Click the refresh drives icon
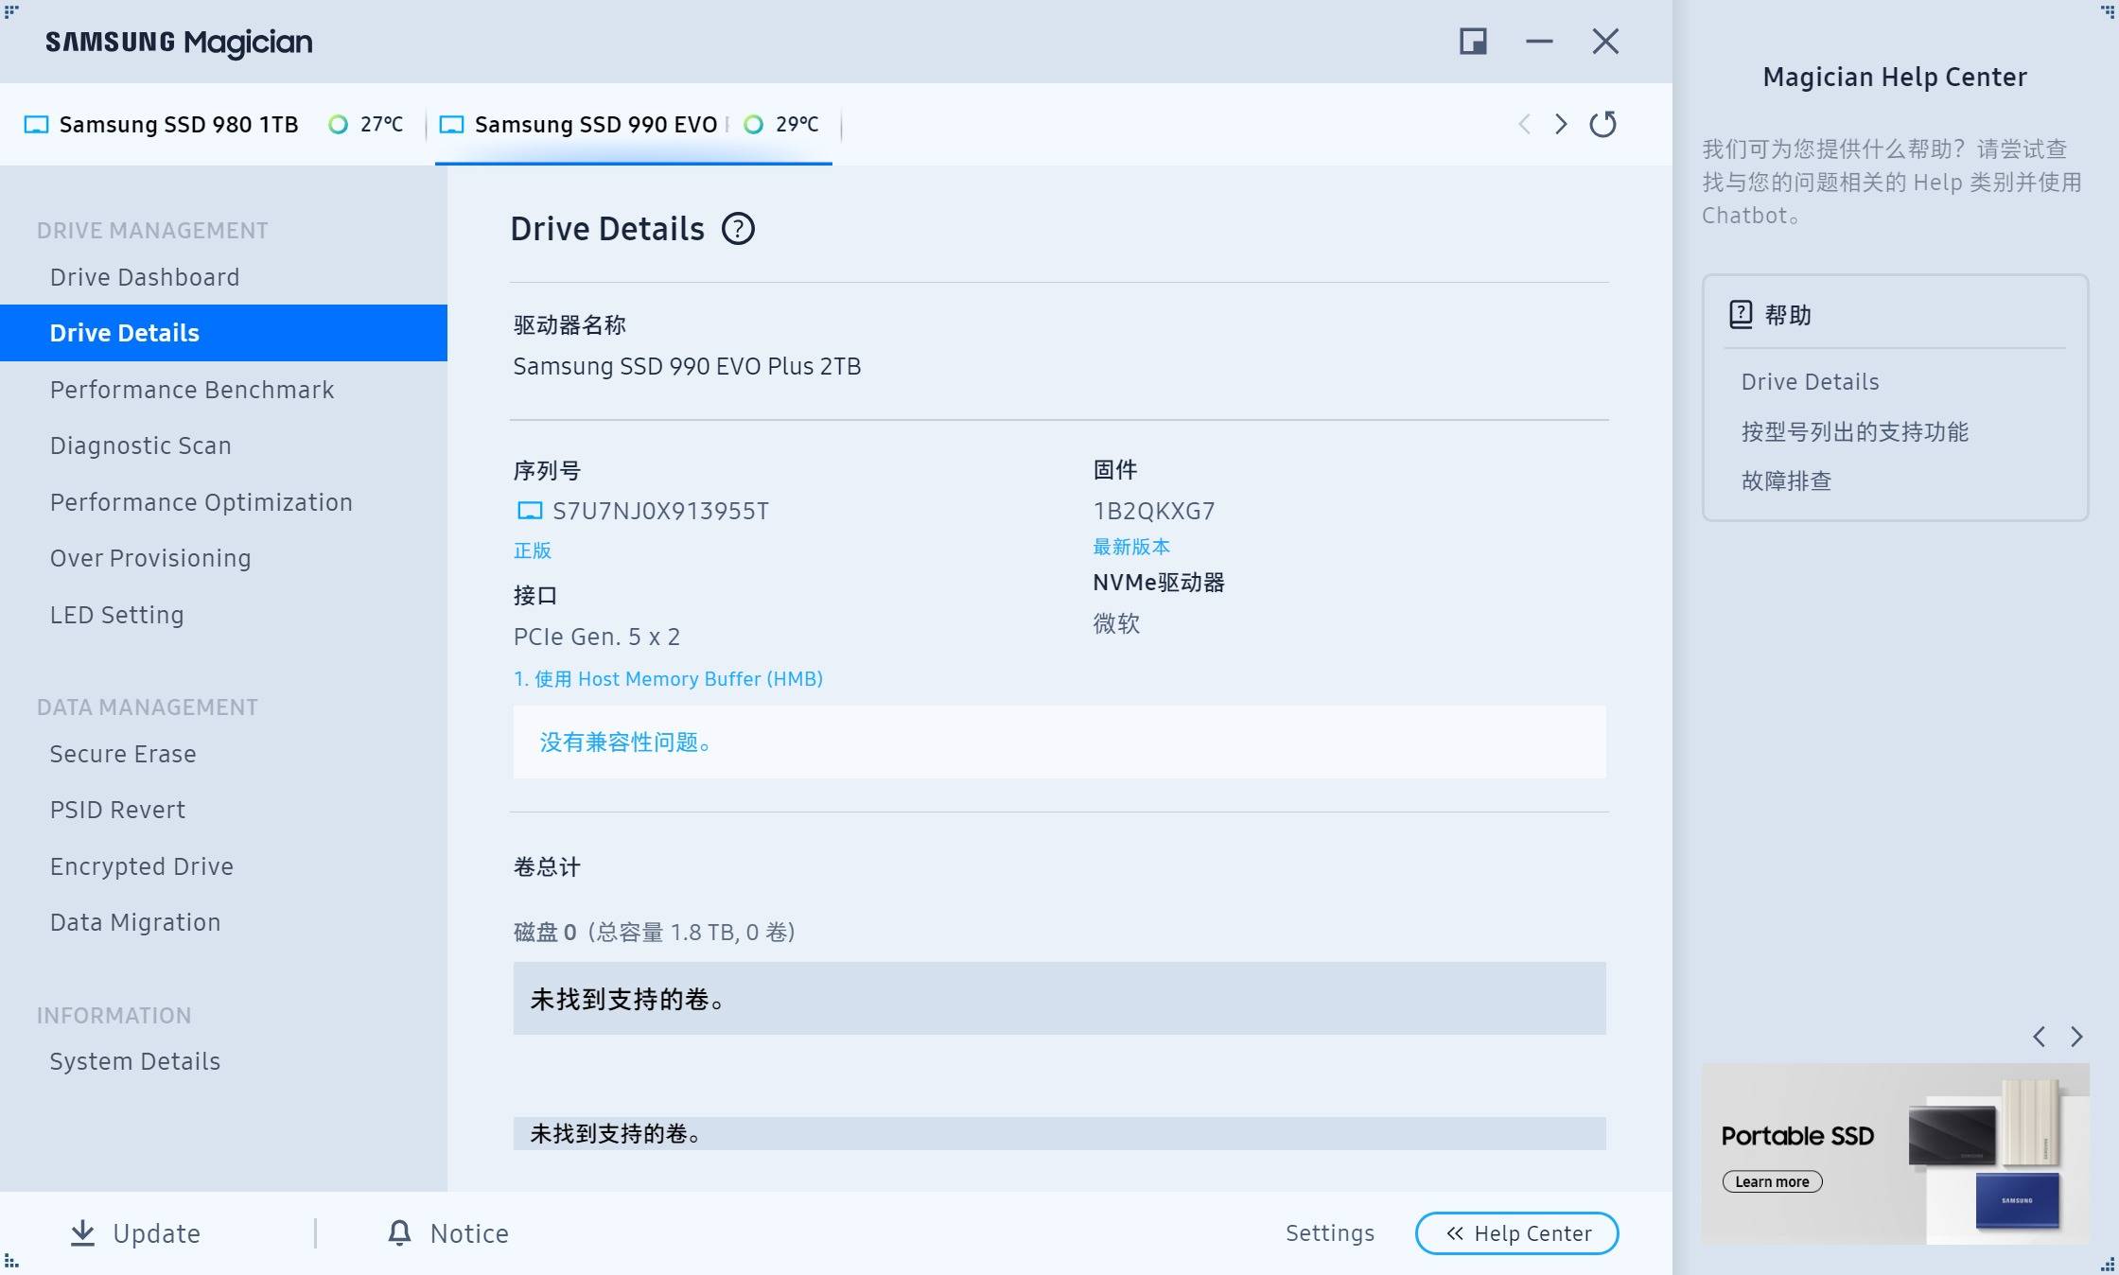Viewport: 2119px width, 1275px height. click(1602, 124)
